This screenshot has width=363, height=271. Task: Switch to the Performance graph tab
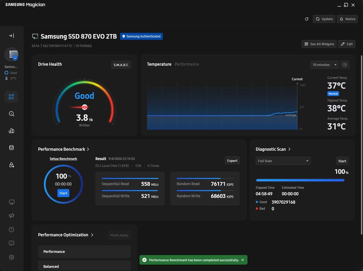[187, 64]
